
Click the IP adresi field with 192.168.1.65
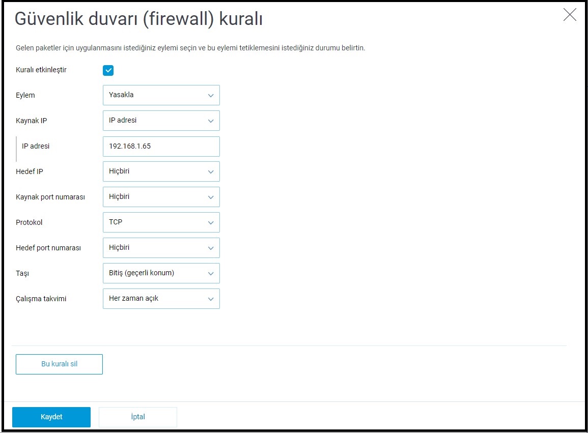161,147
